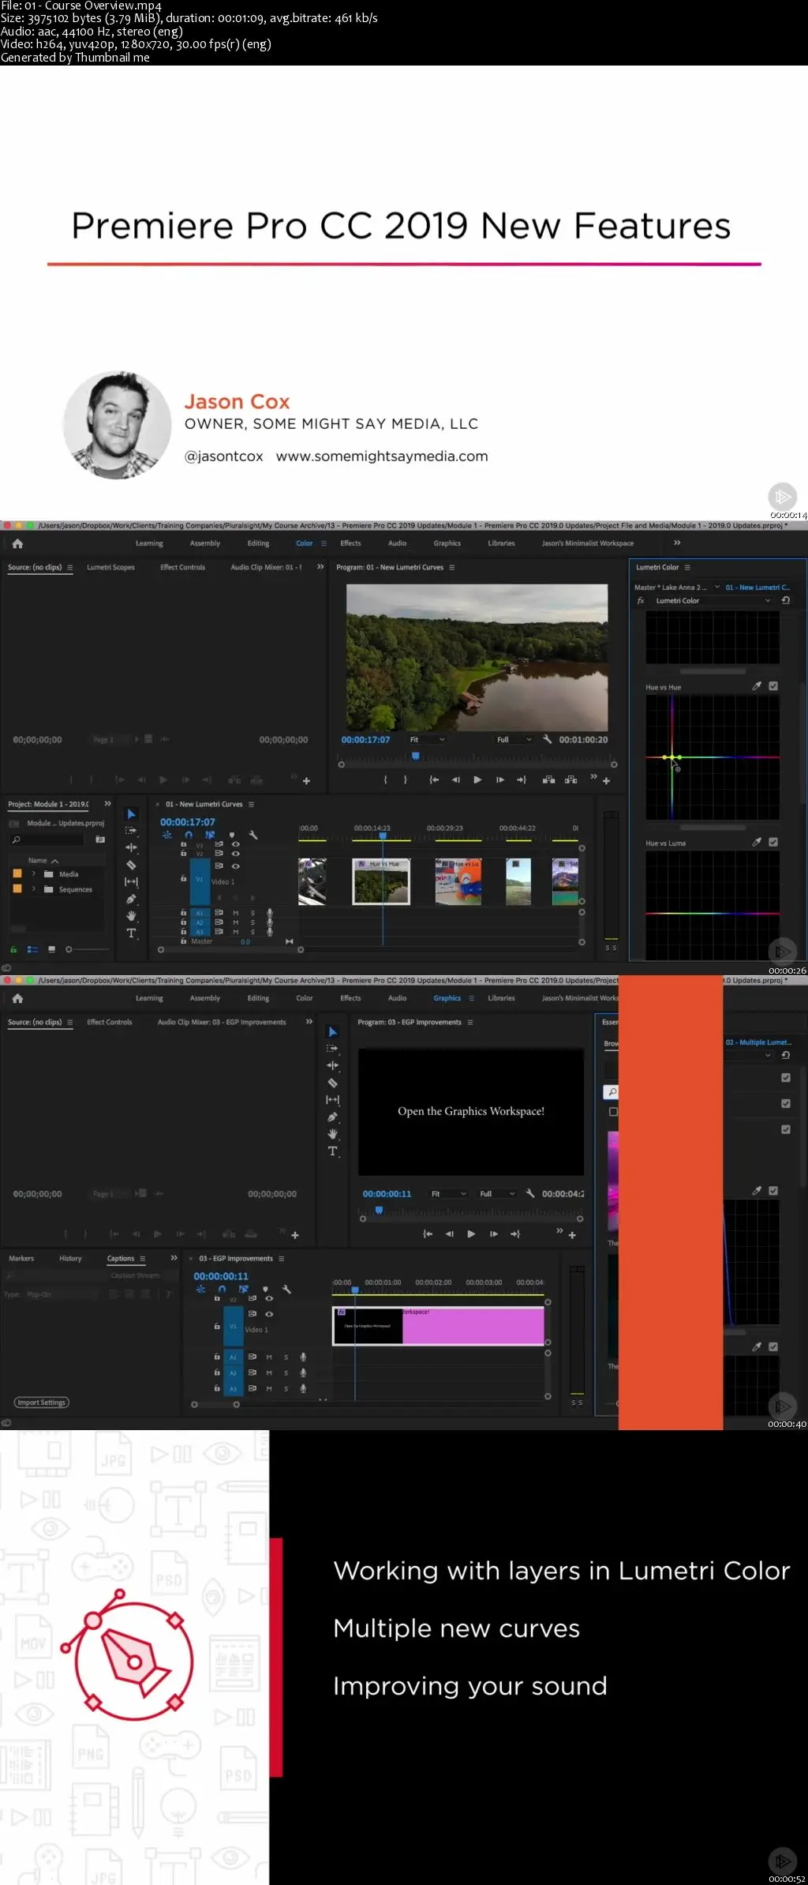Hide track V1 in EGP Improvements timeline
808x1885 pixels.
click(x=269, y=1314)
